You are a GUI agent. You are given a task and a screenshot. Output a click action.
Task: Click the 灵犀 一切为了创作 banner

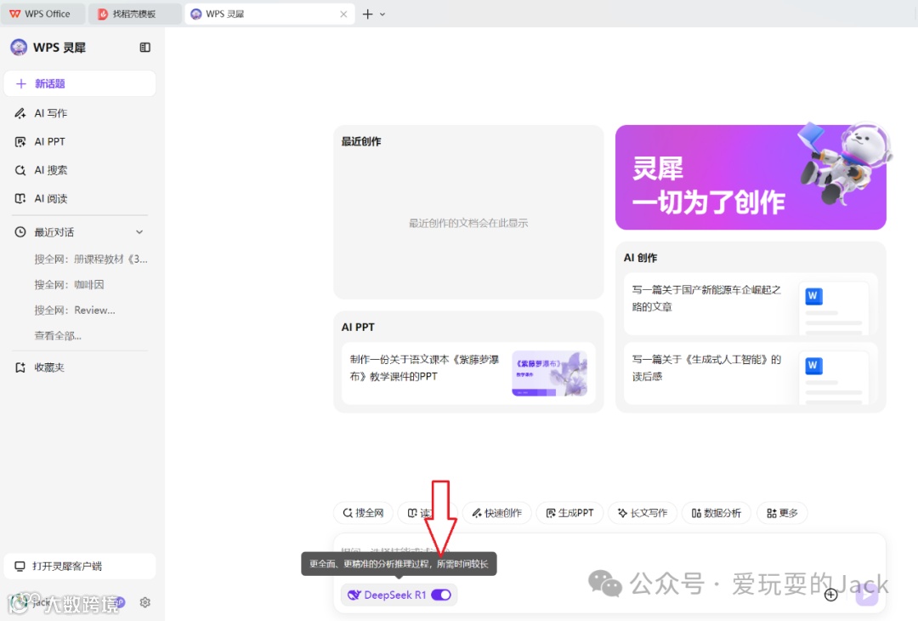coord(751,177)
